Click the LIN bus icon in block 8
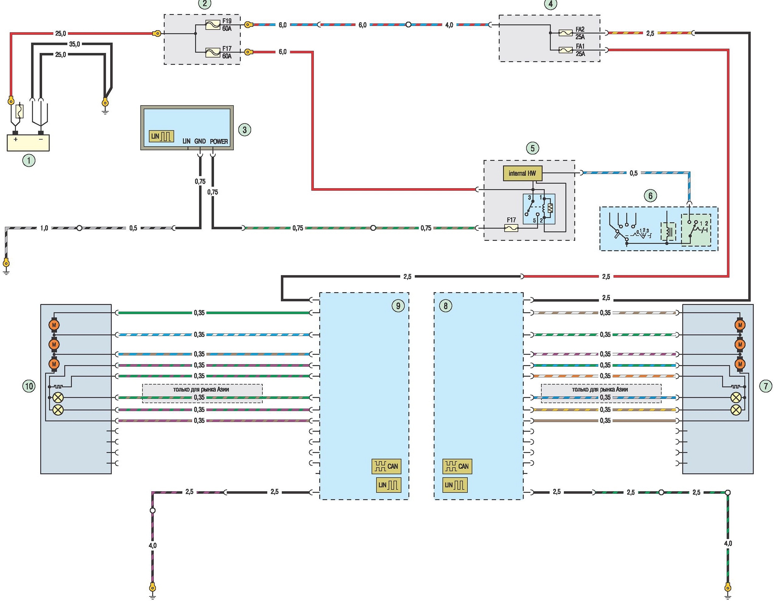780x607 pixels. [x=455, y=485]
